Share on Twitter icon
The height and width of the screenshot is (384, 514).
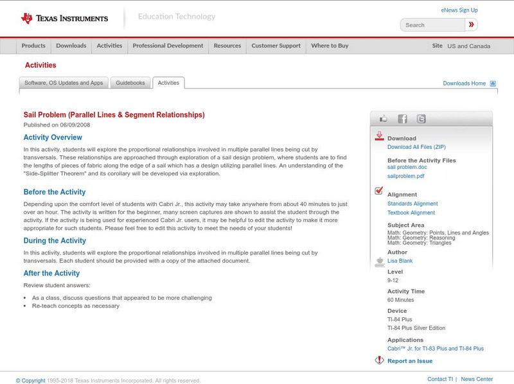point(421,119)
